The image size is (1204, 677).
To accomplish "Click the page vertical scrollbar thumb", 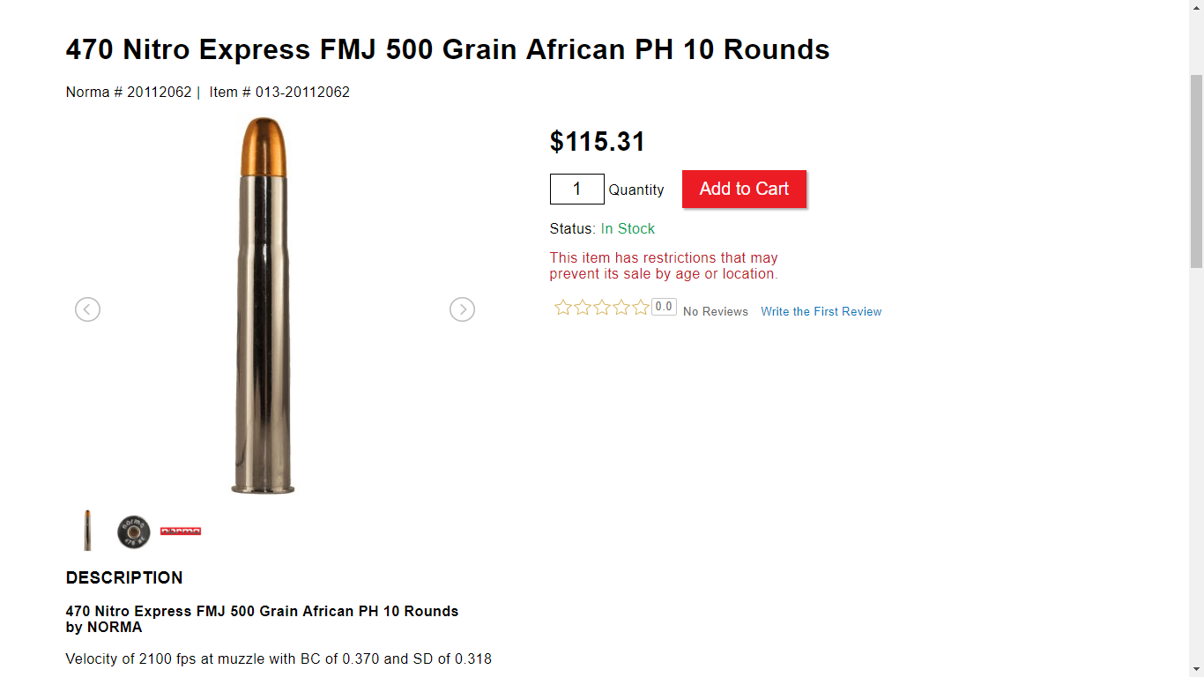I will click(1196, 172).
